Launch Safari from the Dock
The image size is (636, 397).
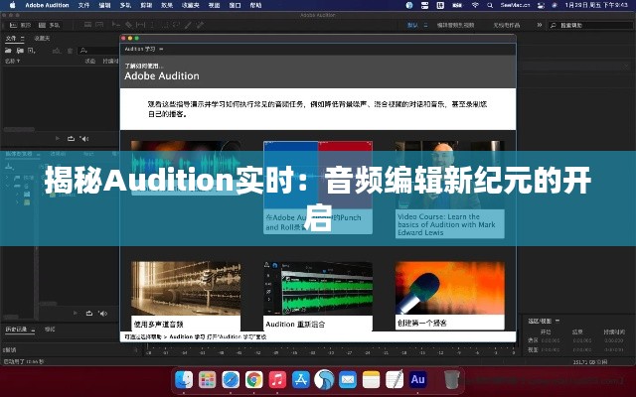(231, 379)
